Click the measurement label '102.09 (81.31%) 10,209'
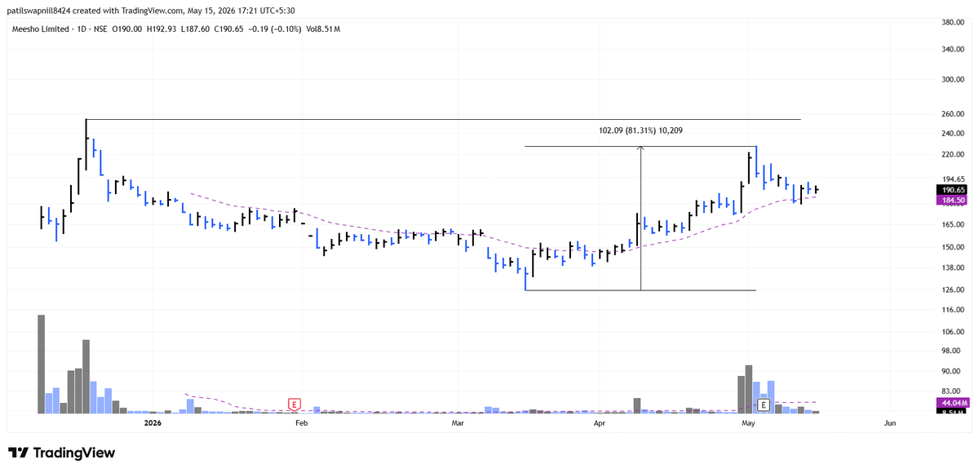979x473 pixels. [x=640, y=130]
